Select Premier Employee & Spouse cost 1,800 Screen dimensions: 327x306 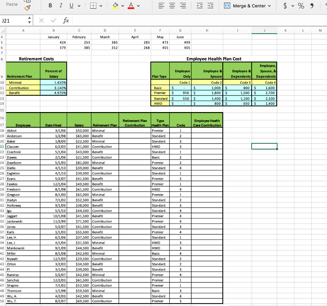pyautogui.click(x=207, y=93)
